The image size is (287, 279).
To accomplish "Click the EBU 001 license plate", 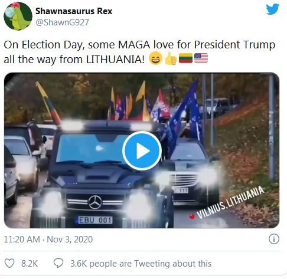I will pos(94,220).
